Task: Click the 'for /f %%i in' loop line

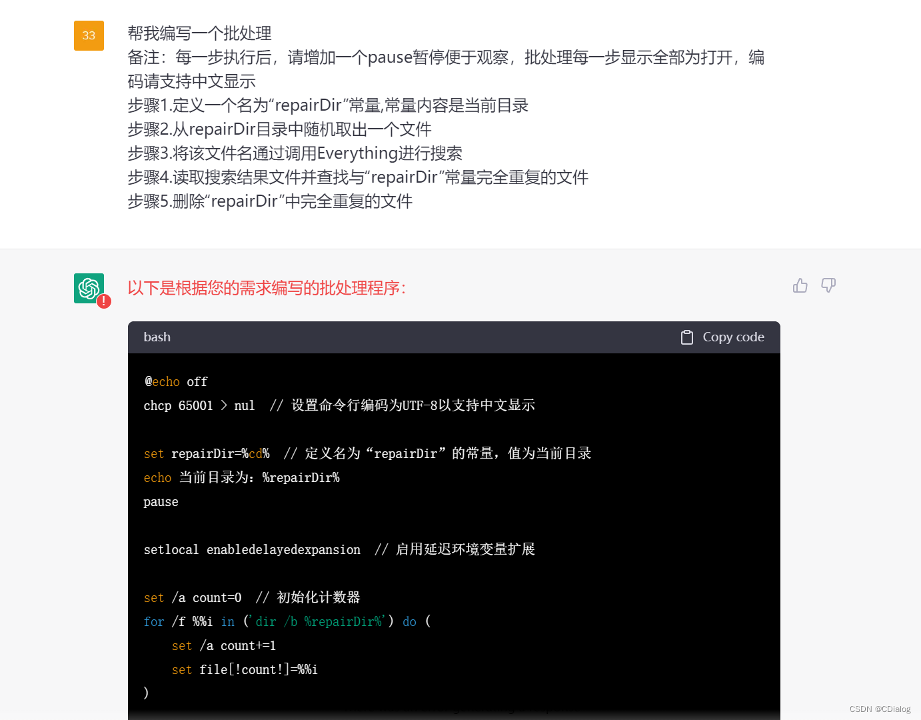Action: (x=287, y=621)
